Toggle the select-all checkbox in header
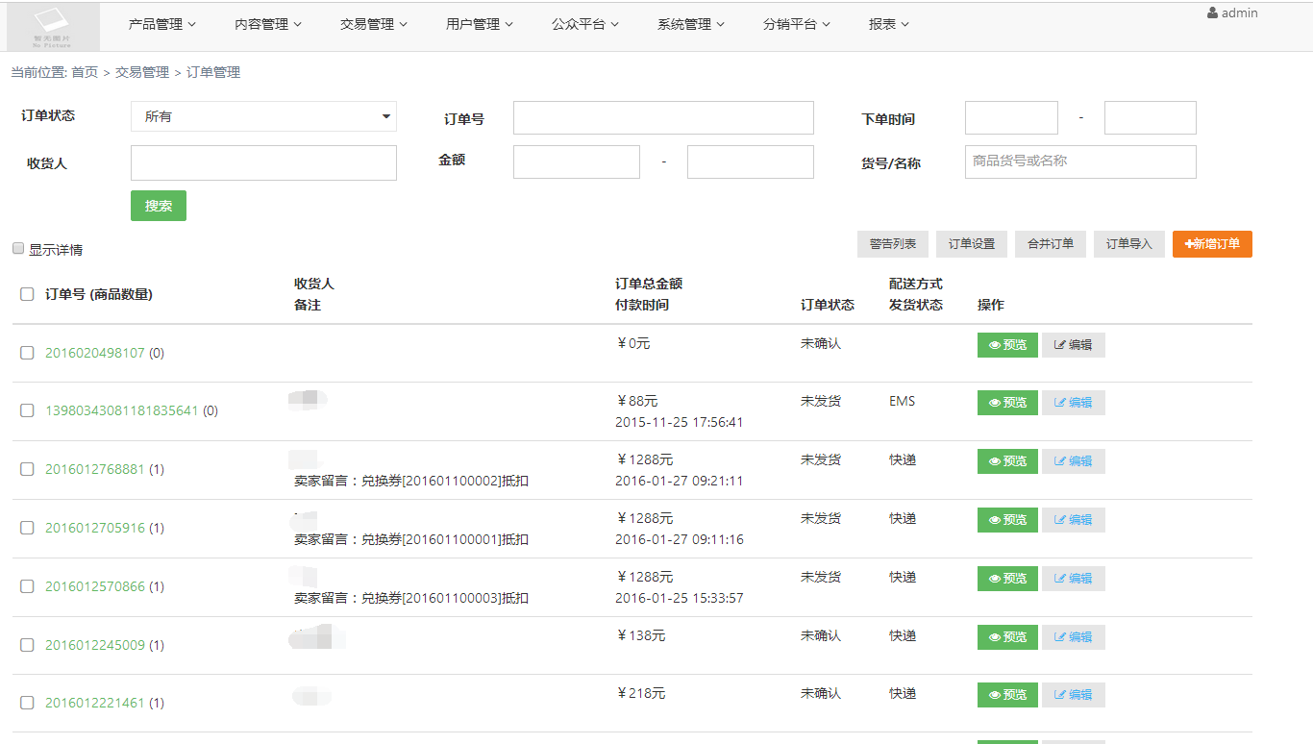The height and width of the screenshot is (744, 1313). click(27, 294)
